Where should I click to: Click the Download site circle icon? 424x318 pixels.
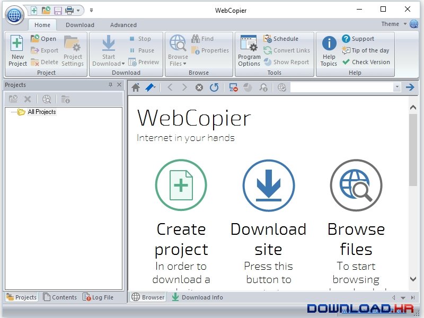click(x=269, y=185)
